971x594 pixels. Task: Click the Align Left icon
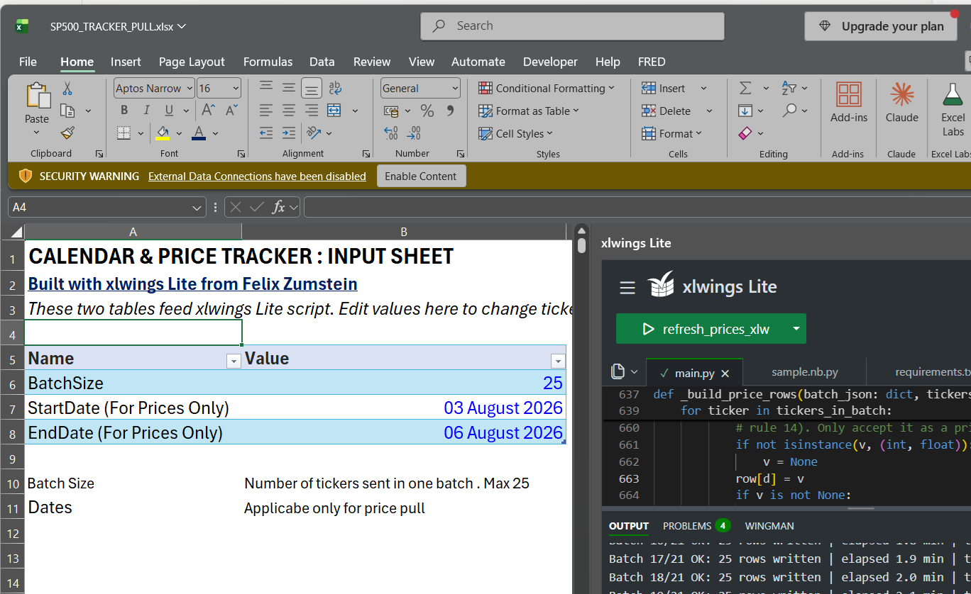pos(266,111)
